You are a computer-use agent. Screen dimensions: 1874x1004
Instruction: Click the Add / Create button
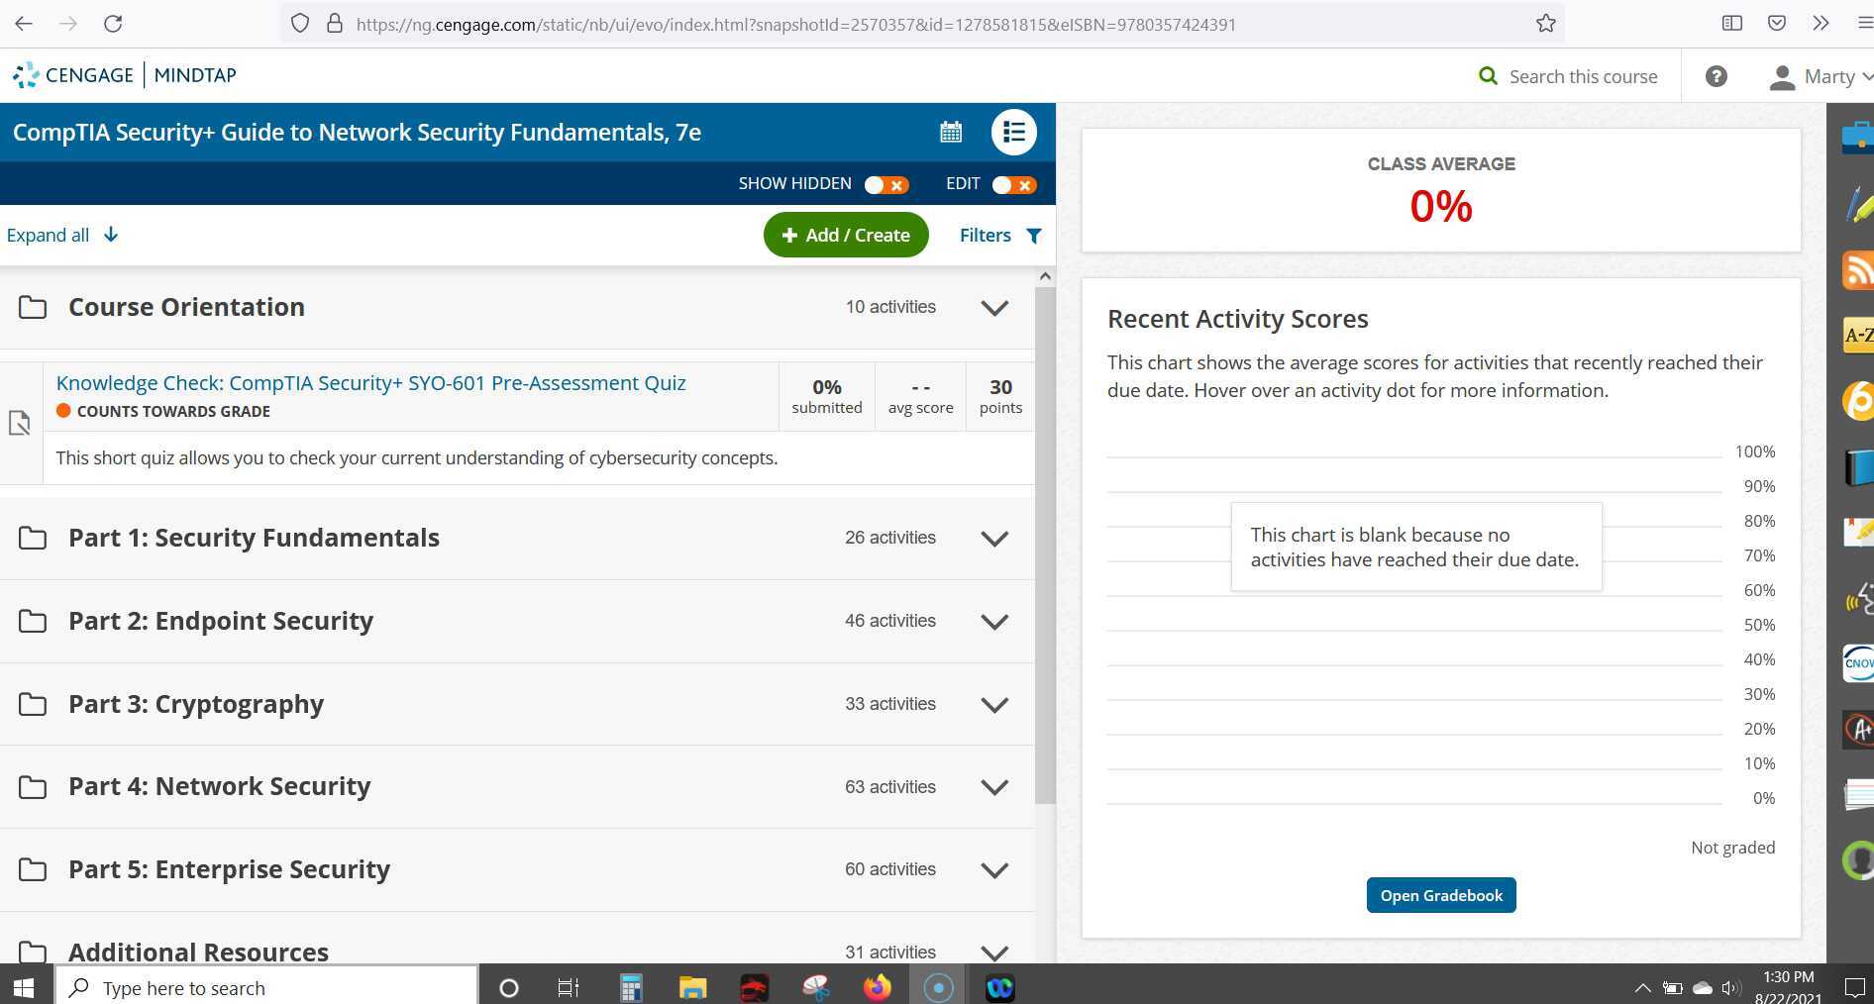point(845,235)
